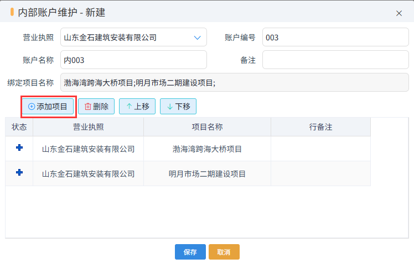Click the 账户名称 input field
This screenshot has width=414, height=264.
(133, 60)
